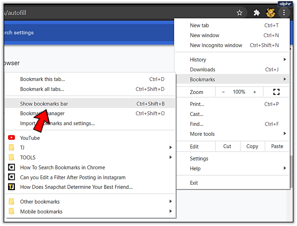The height and width of the screenshot is (226, 297).
Task: Click the How To Search Bookmarks favicon
Action: coord(11,167)
